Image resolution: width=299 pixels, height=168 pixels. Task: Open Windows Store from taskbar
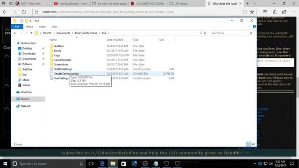pos(123,164)
